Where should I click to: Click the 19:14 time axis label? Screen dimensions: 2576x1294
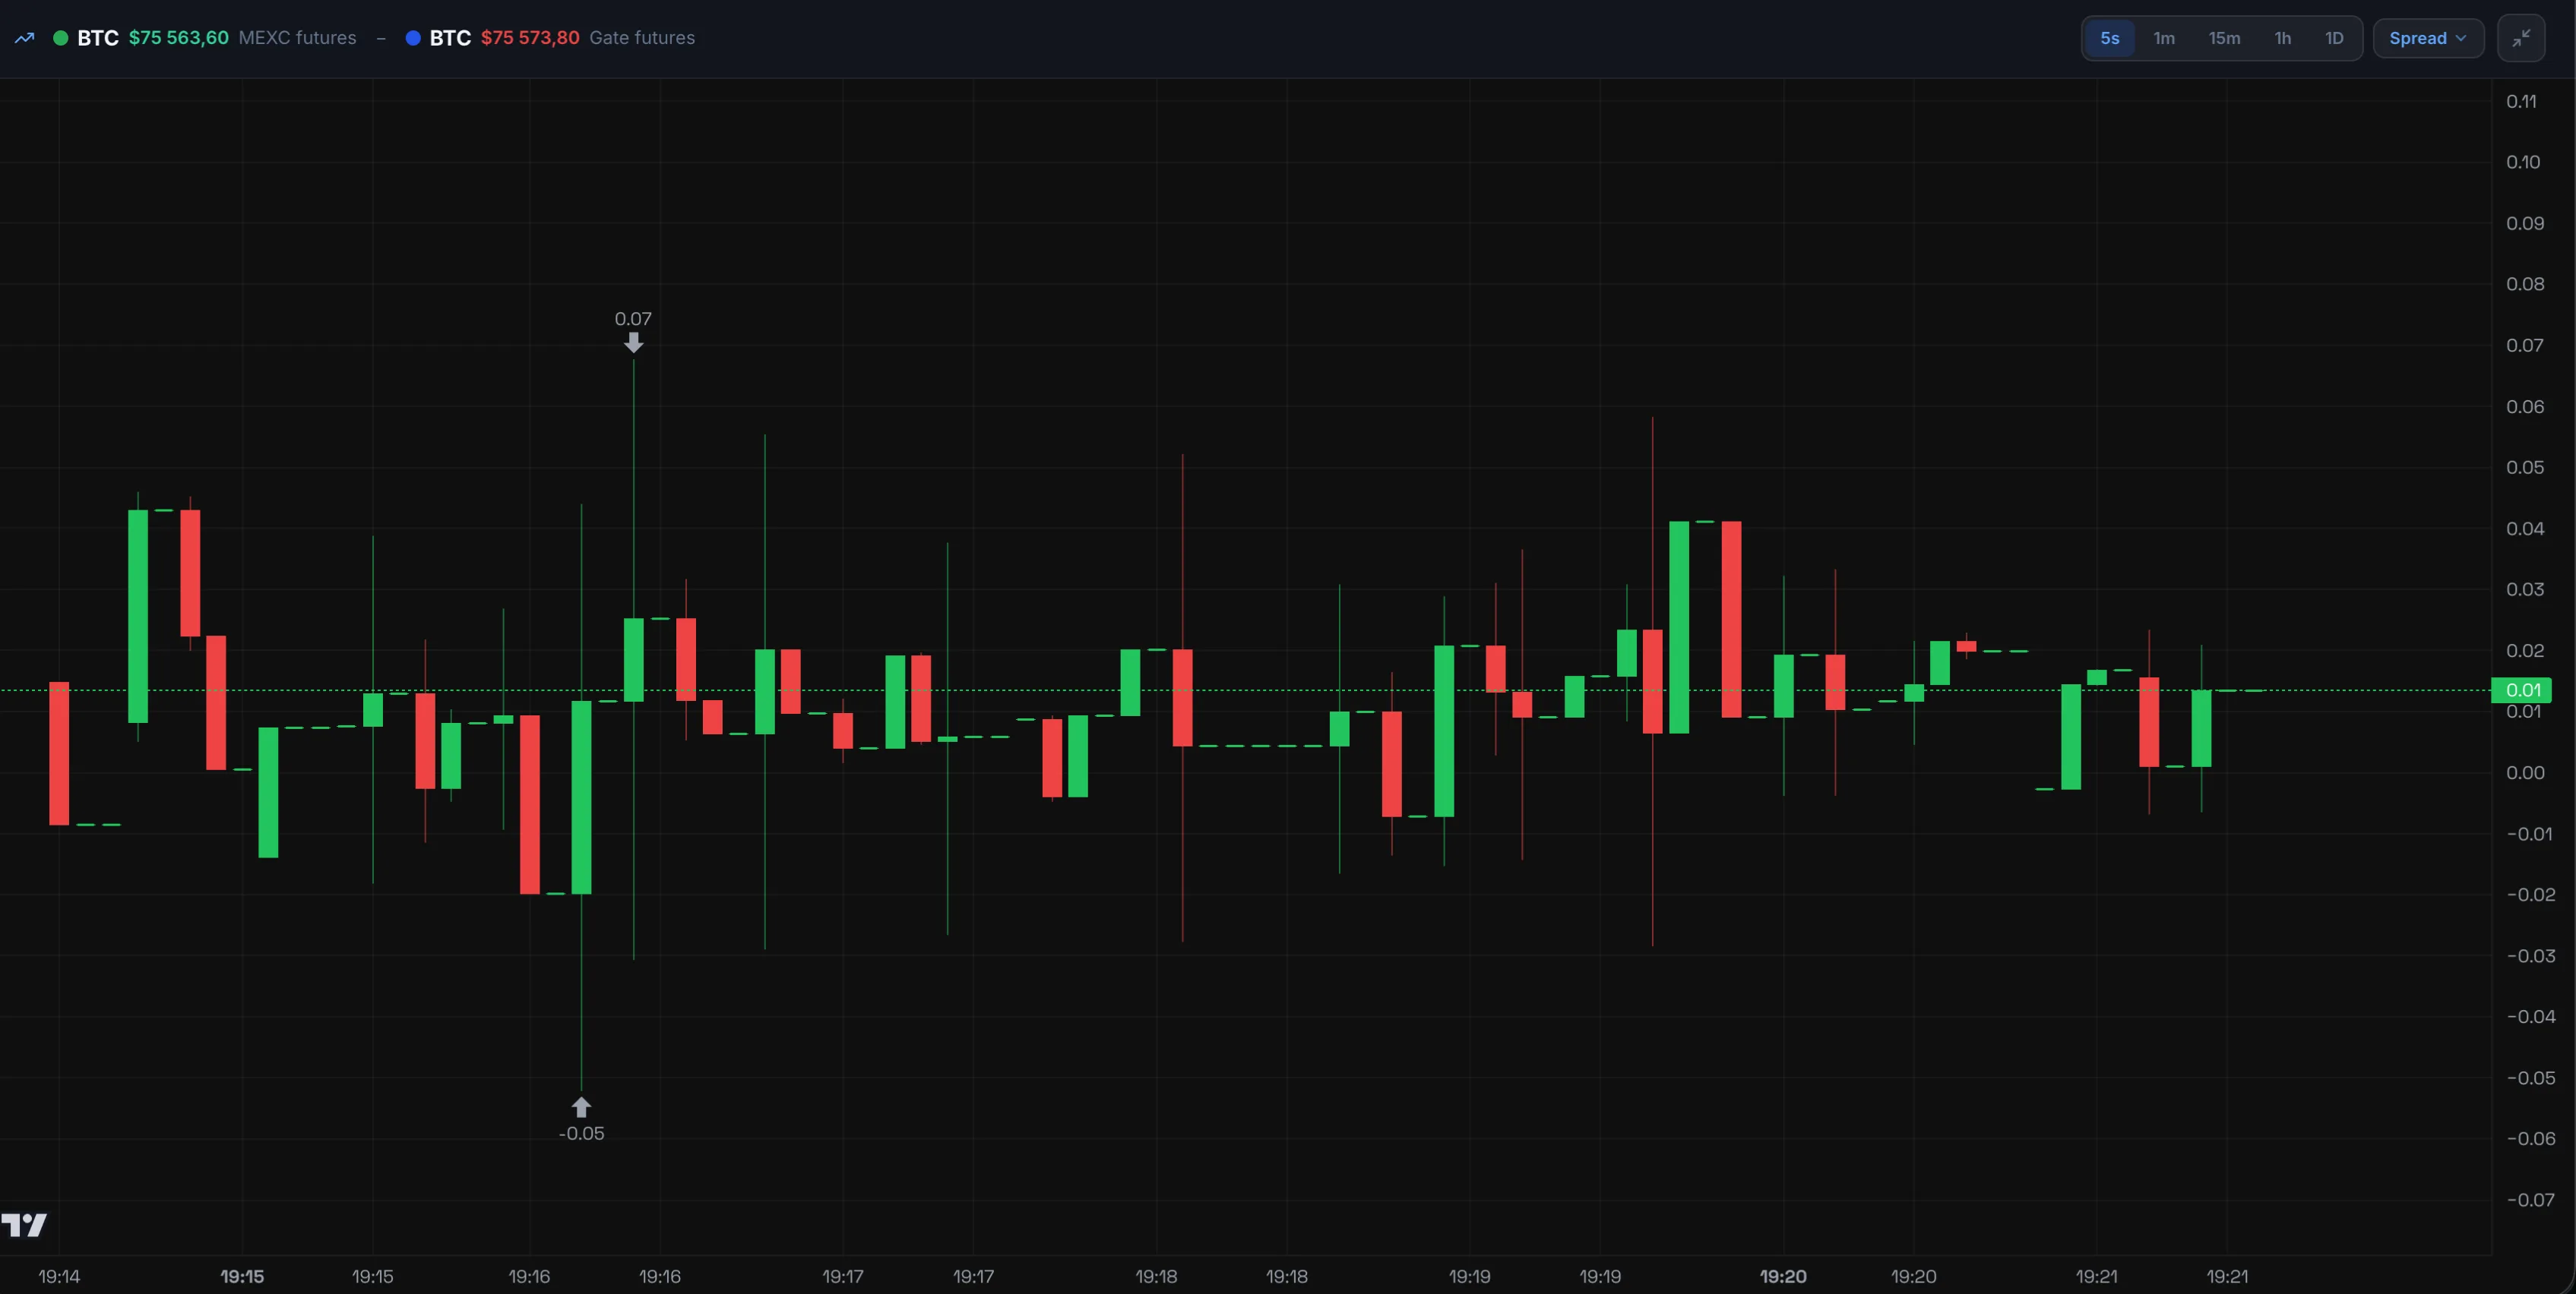59,1276
